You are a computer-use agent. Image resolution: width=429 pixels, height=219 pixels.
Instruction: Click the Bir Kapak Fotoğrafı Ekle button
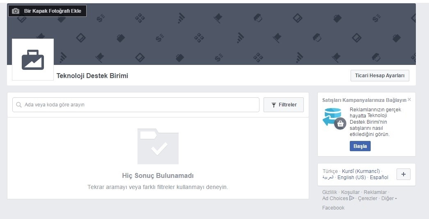click(x=47, y=11)
